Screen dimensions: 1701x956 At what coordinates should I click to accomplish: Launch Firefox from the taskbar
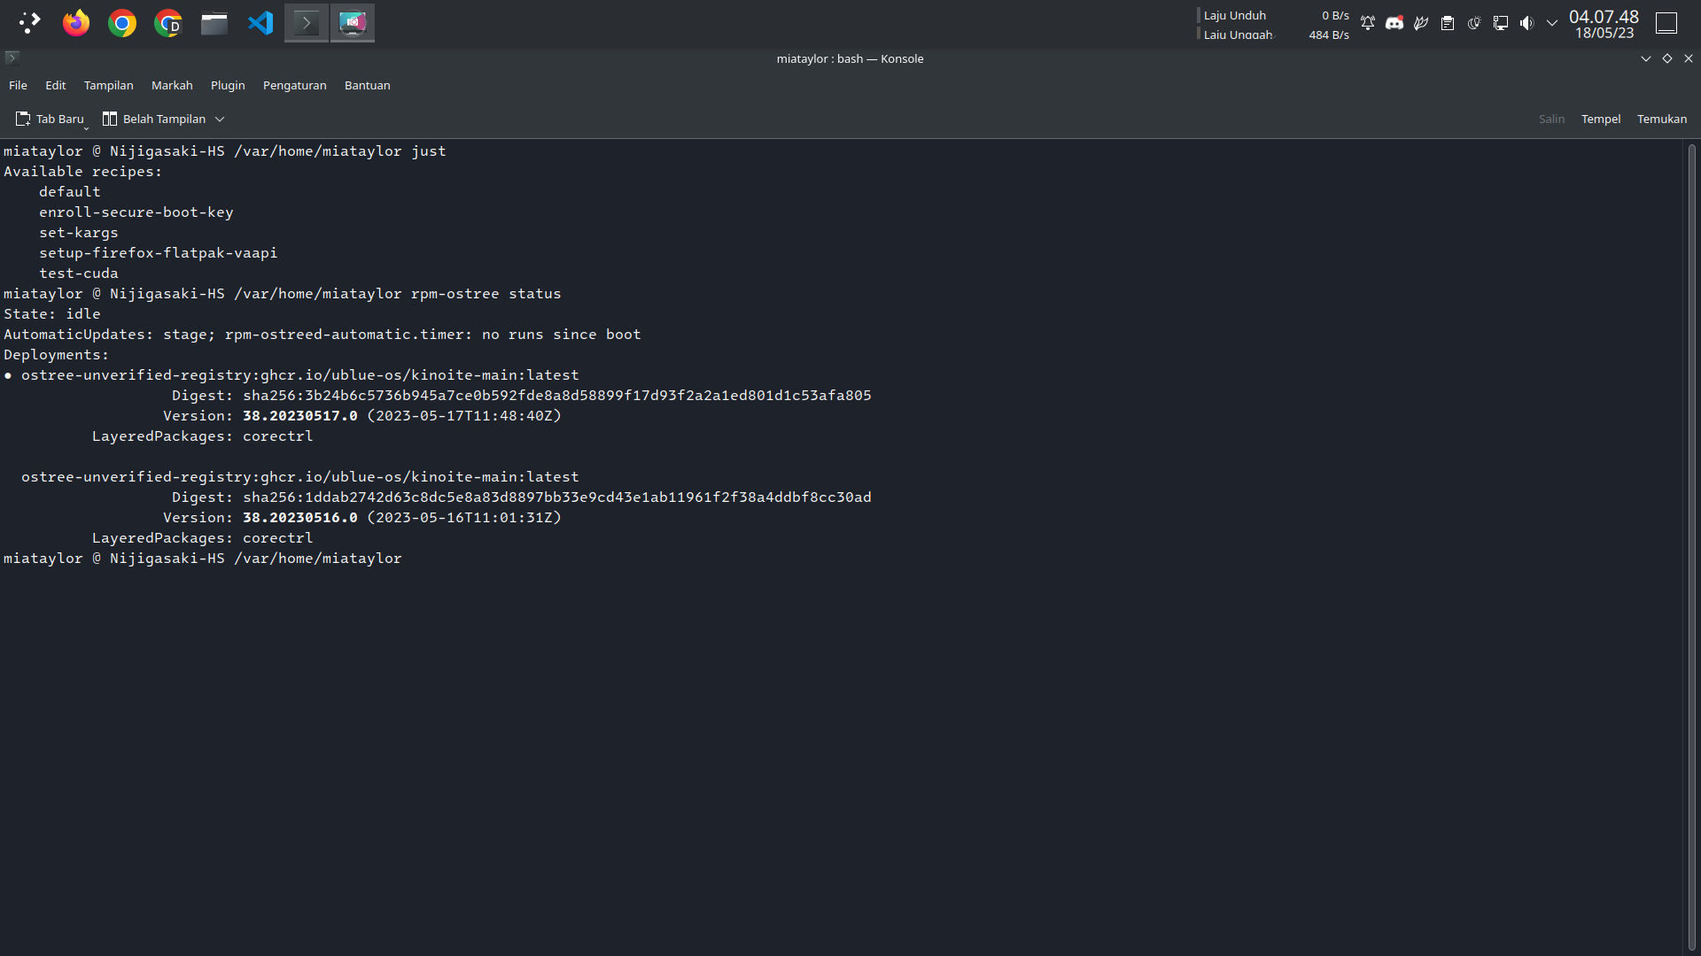coord(75,23)
